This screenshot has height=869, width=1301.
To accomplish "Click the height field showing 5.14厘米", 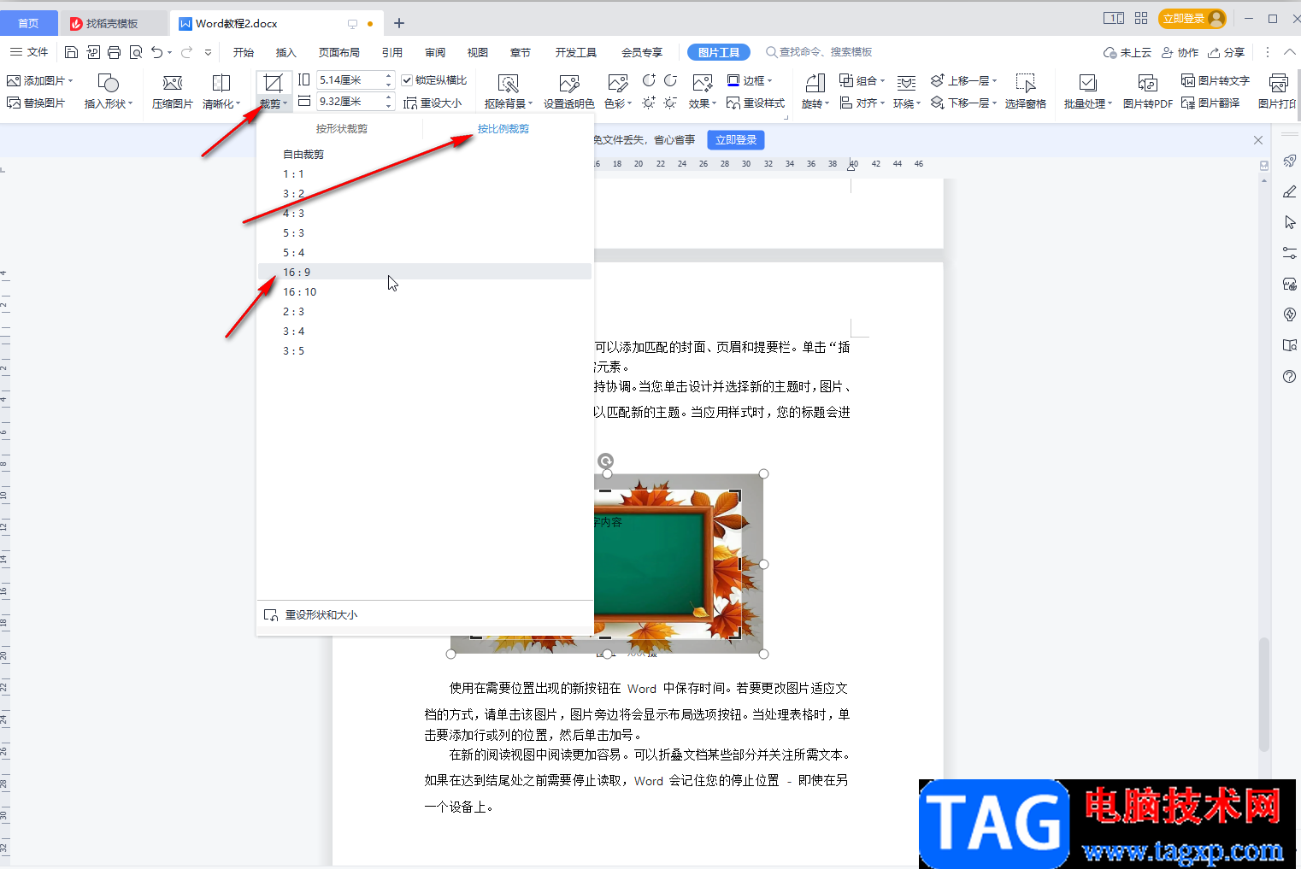I will (x=350, y=79).
